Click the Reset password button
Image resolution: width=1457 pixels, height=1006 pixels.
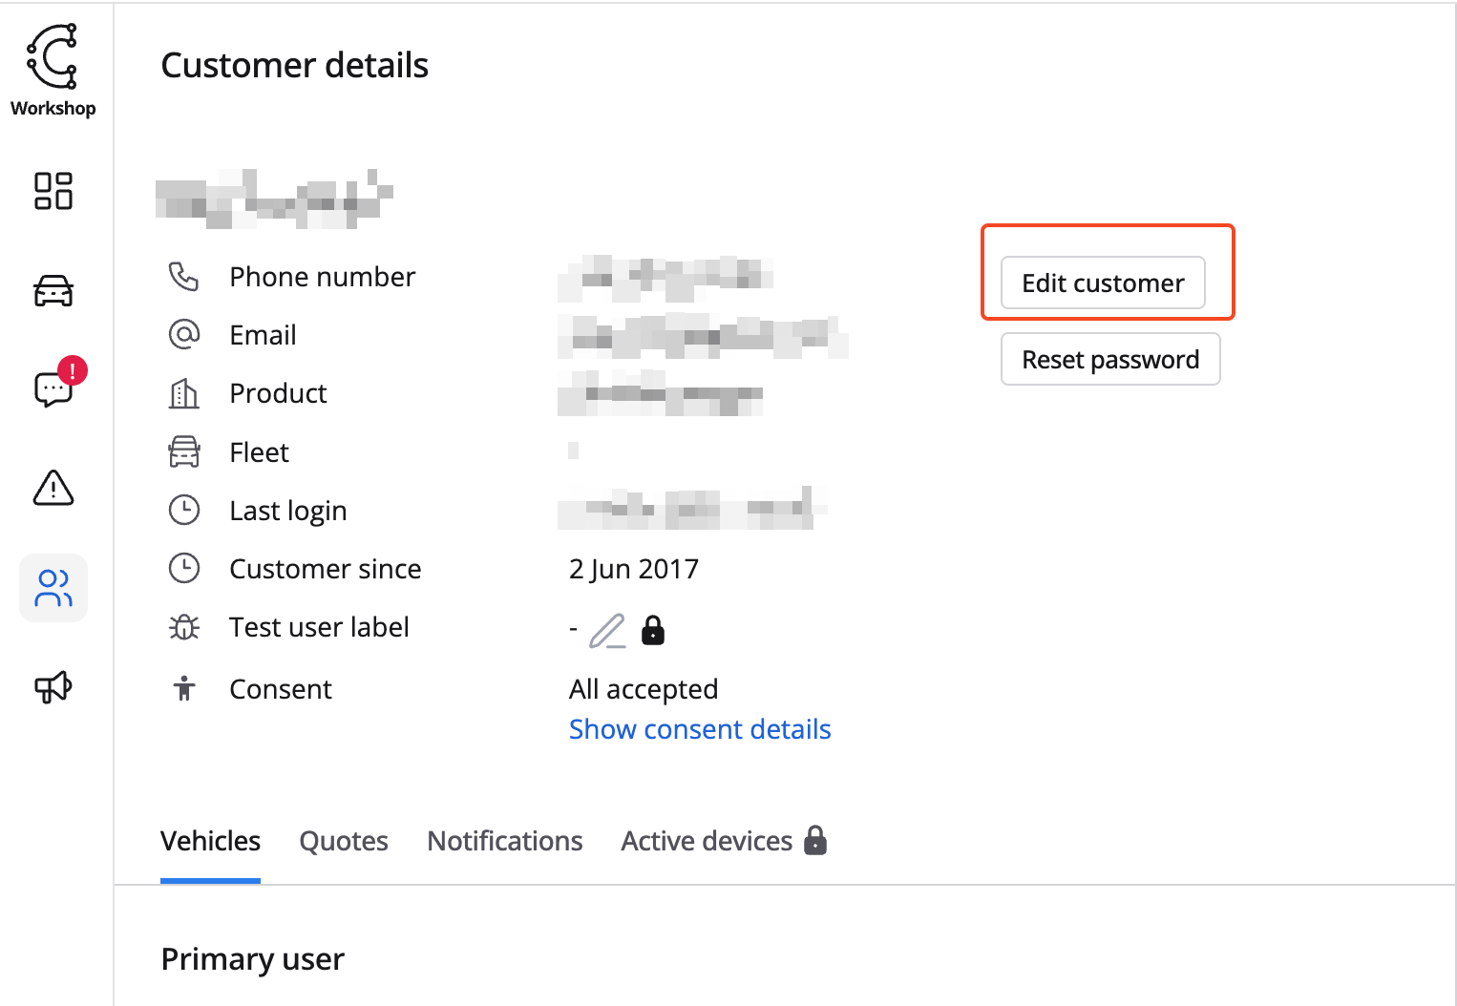[1110, 360]
